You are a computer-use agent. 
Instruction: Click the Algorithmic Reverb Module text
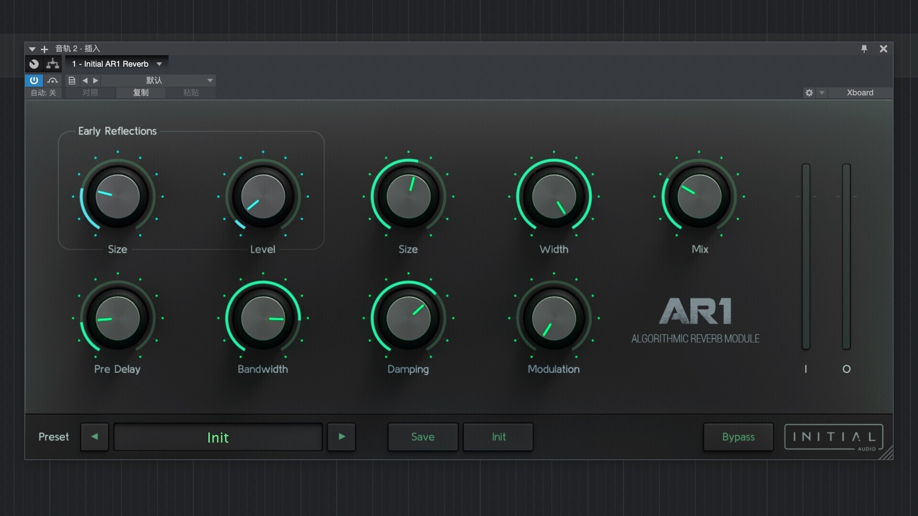tap(695, 339)
